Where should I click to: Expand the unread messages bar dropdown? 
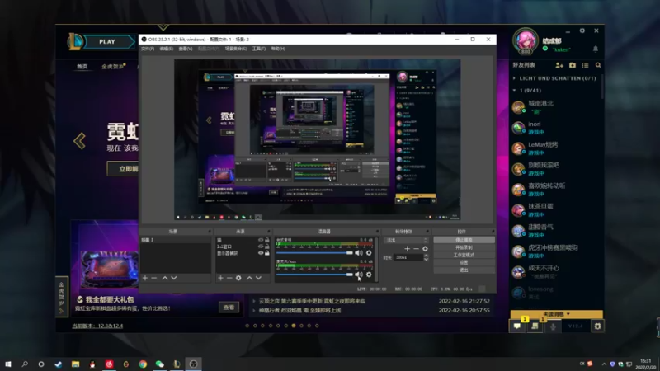(556, 314)
